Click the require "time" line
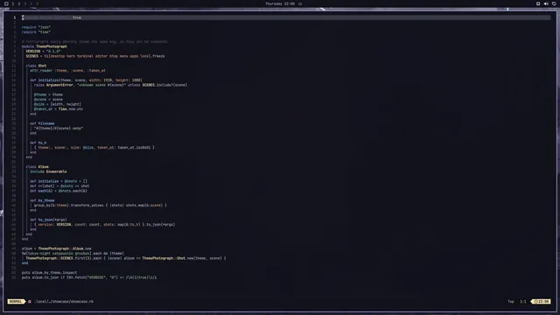560x315 pixels. coord(36,31)
